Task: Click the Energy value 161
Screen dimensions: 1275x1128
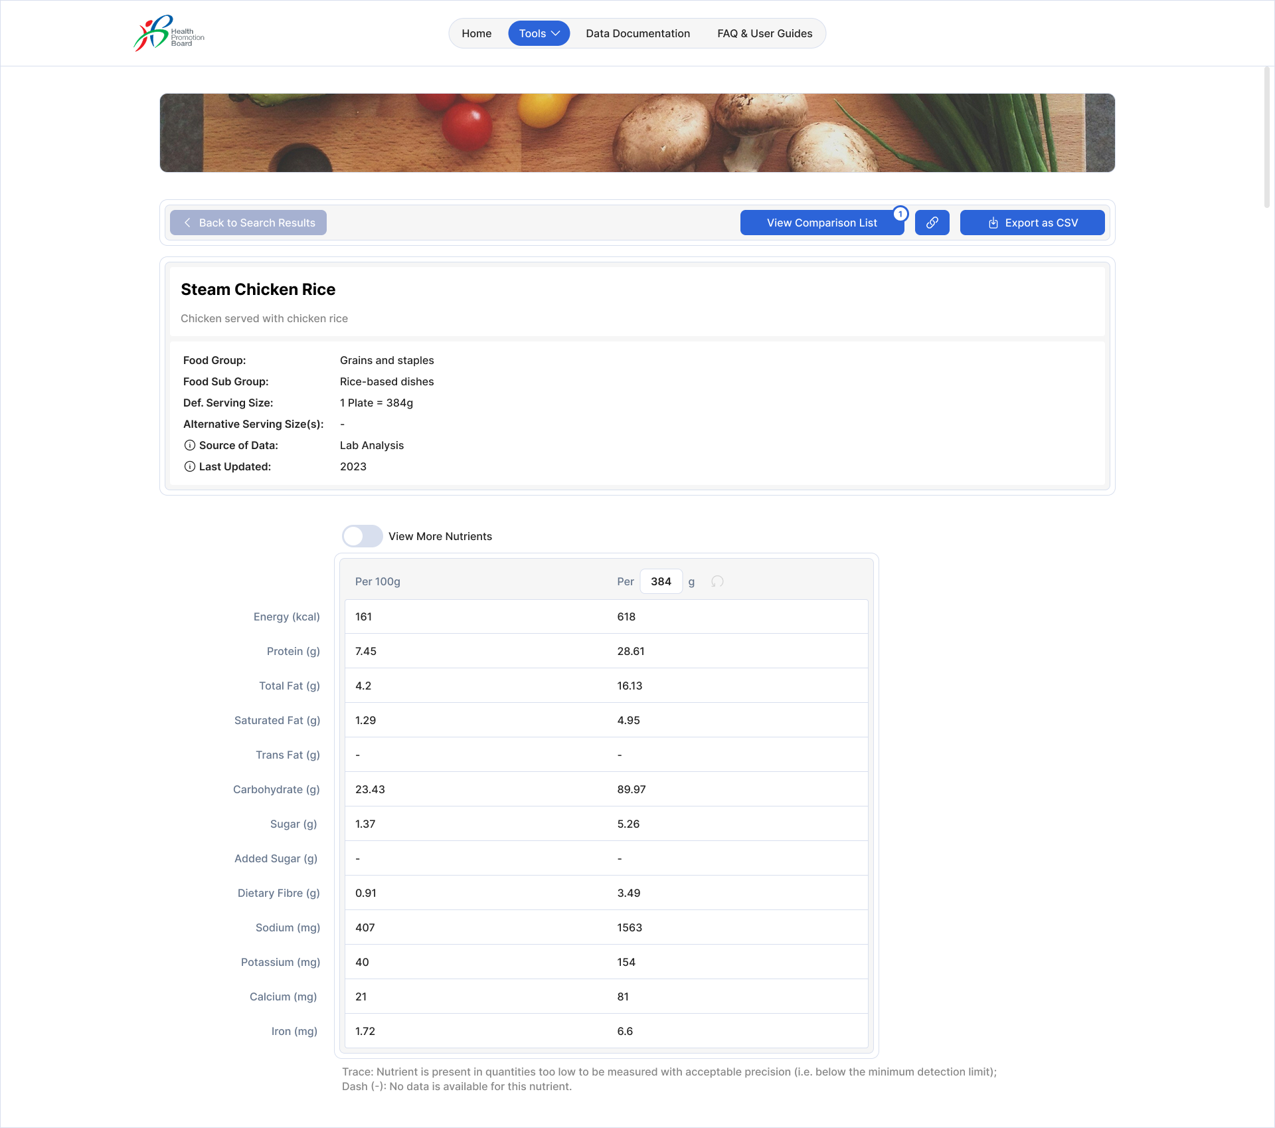Action: (363, 616)
